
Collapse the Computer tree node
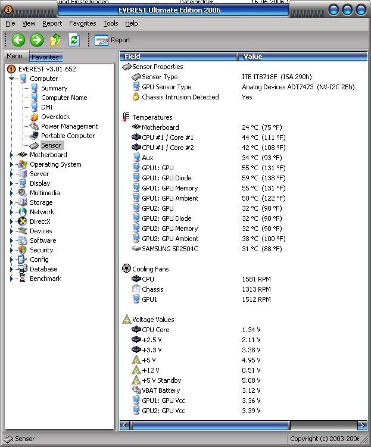(11, 79)
